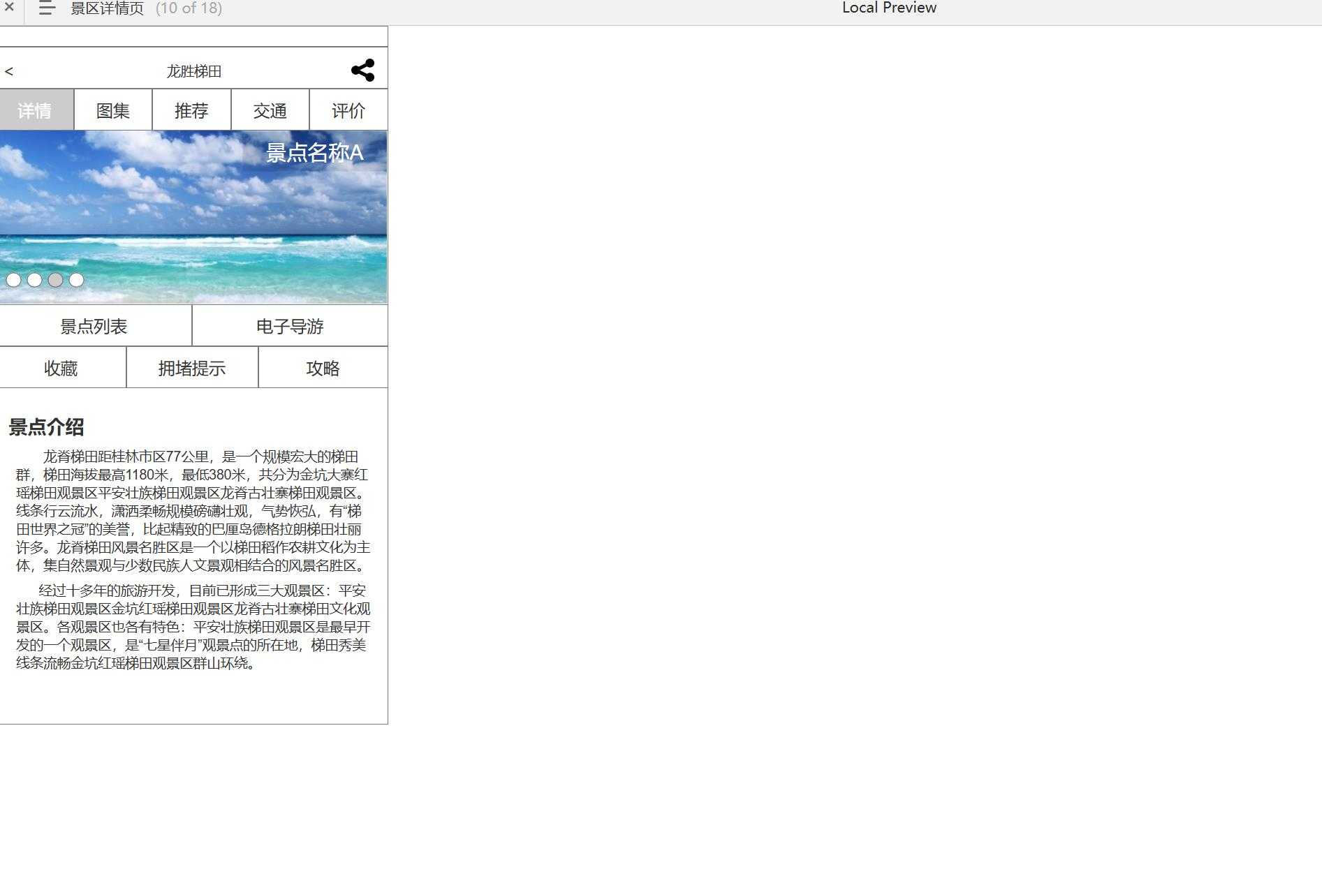Select the 推荐 tab
1322x869 pixels.
191,110
